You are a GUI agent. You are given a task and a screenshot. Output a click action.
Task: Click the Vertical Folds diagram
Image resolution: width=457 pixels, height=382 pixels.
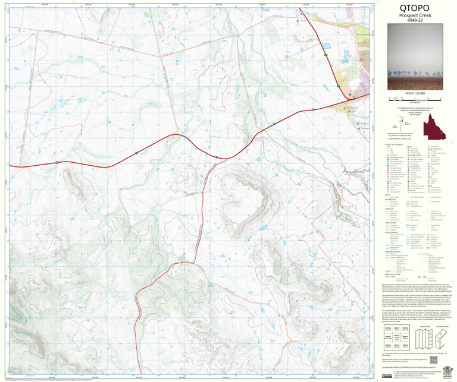424,339
